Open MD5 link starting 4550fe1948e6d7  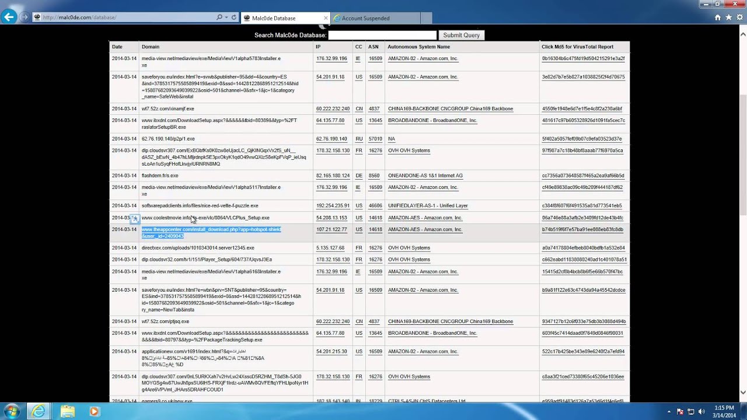tap(582, 108)
